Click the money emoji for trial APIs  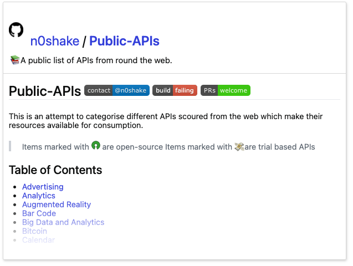tap(239, 147)
